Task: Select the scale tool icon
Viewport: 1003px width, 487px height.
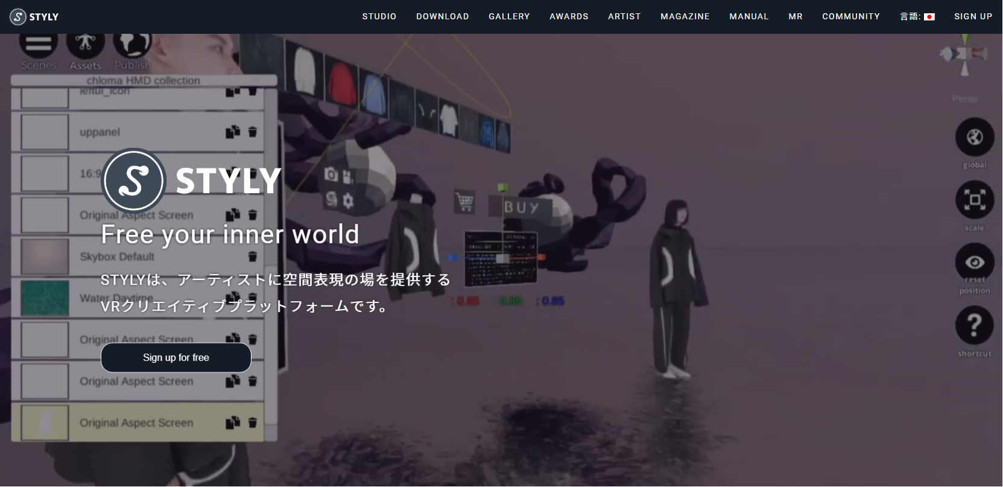Action: (975, 200)
